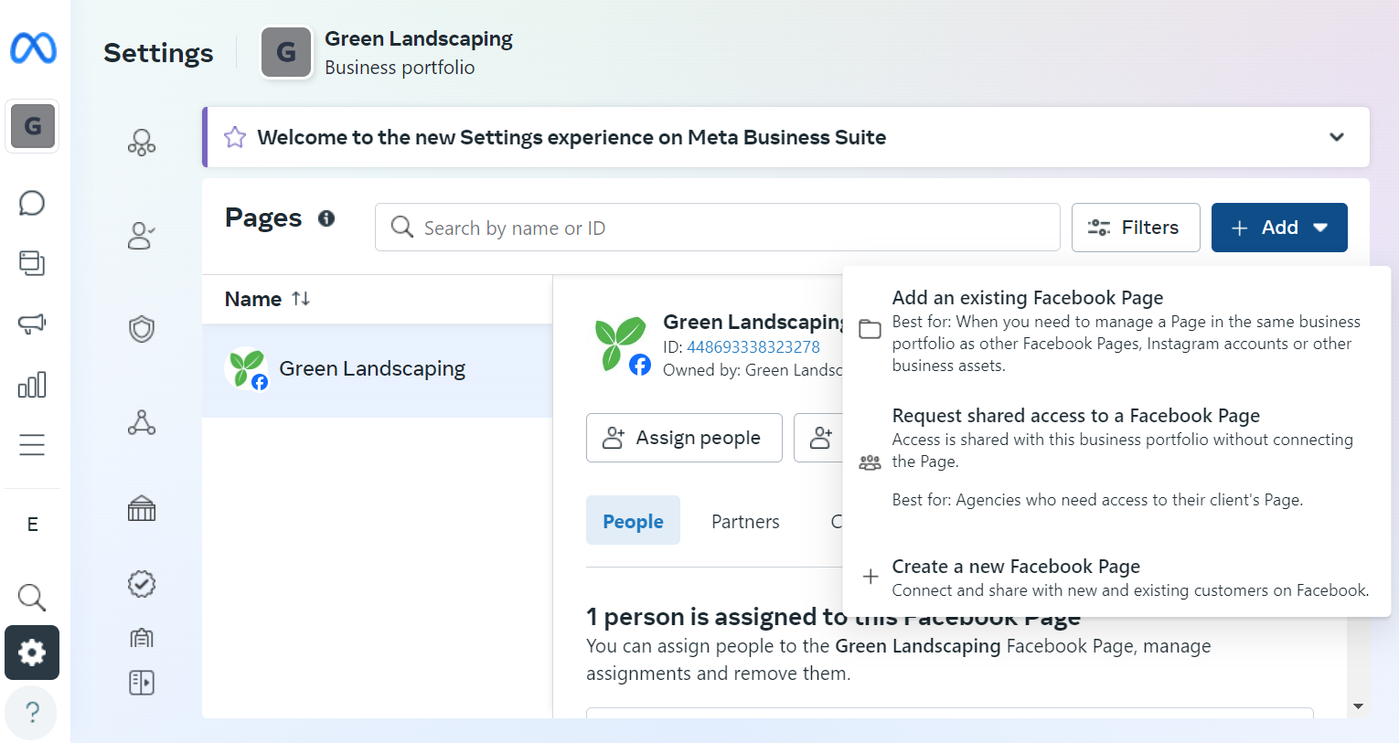Open the Add dropdown button

(x=1279, y=228)
